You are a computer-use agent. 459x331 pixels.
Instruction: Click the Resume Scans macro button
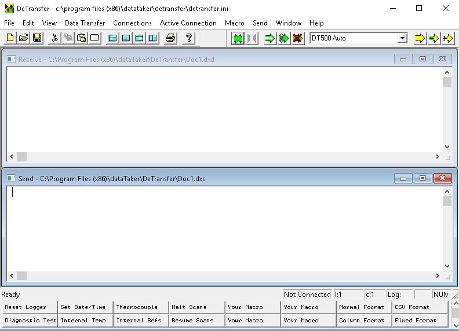[x=196, y=321]
